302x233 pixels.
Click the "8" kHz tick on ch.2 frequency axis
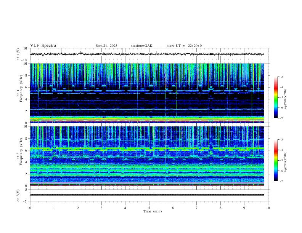coord(27,139)
